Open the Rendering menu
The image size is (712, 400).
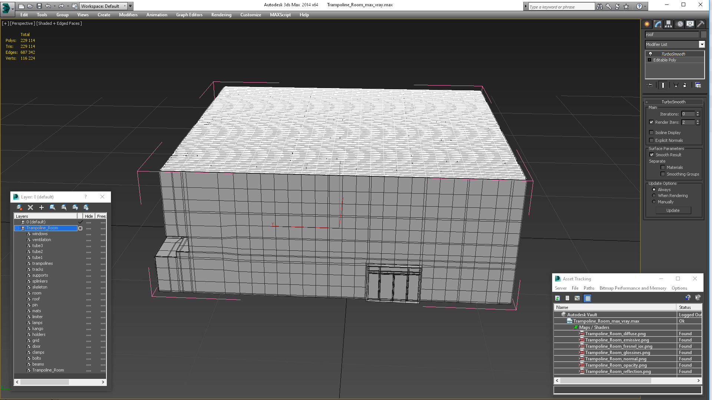221,15
